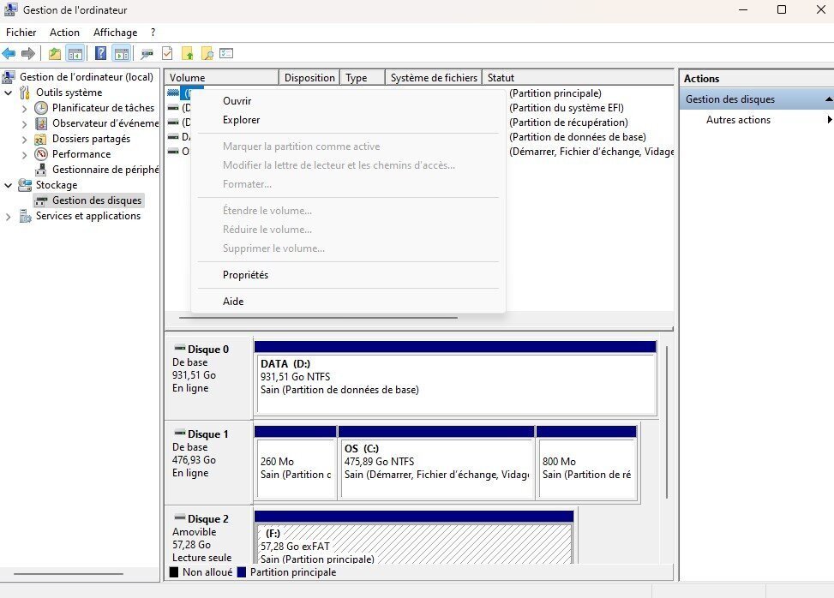Click the Stockage tree icon

25,185
